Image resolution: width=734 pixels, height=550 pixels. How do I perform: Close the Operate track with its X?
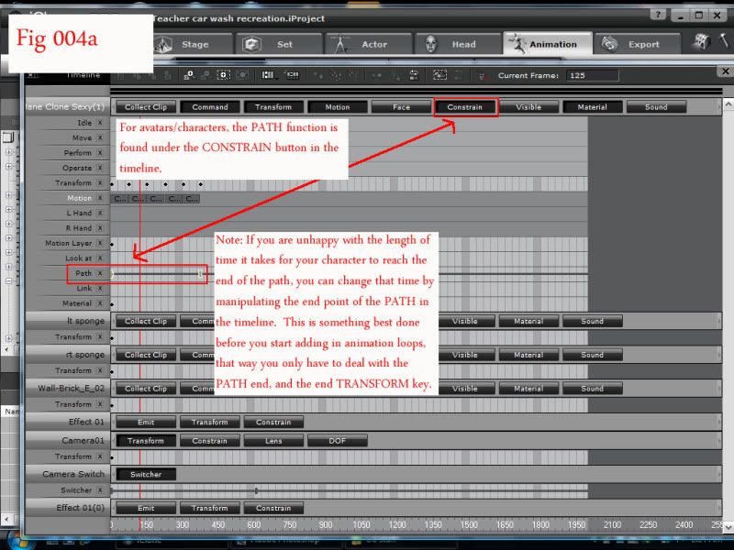pos(100,168)
